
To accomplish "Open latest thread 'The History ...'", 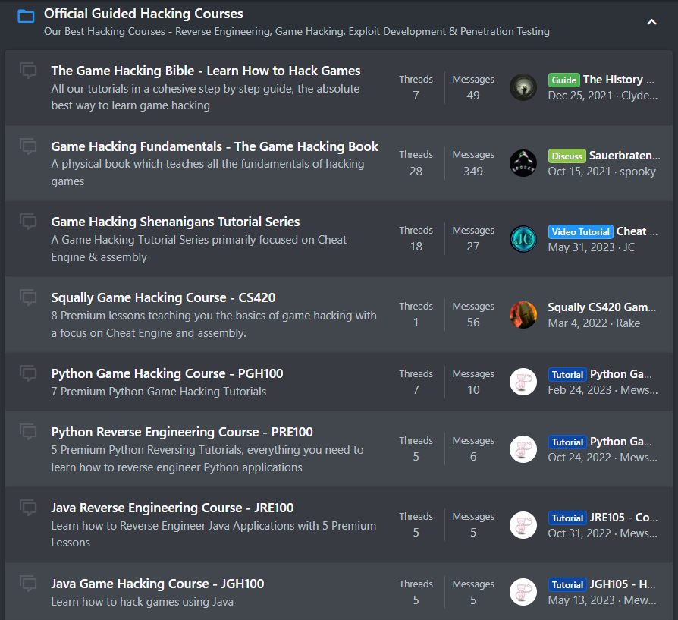I will [x=618, y=80].
